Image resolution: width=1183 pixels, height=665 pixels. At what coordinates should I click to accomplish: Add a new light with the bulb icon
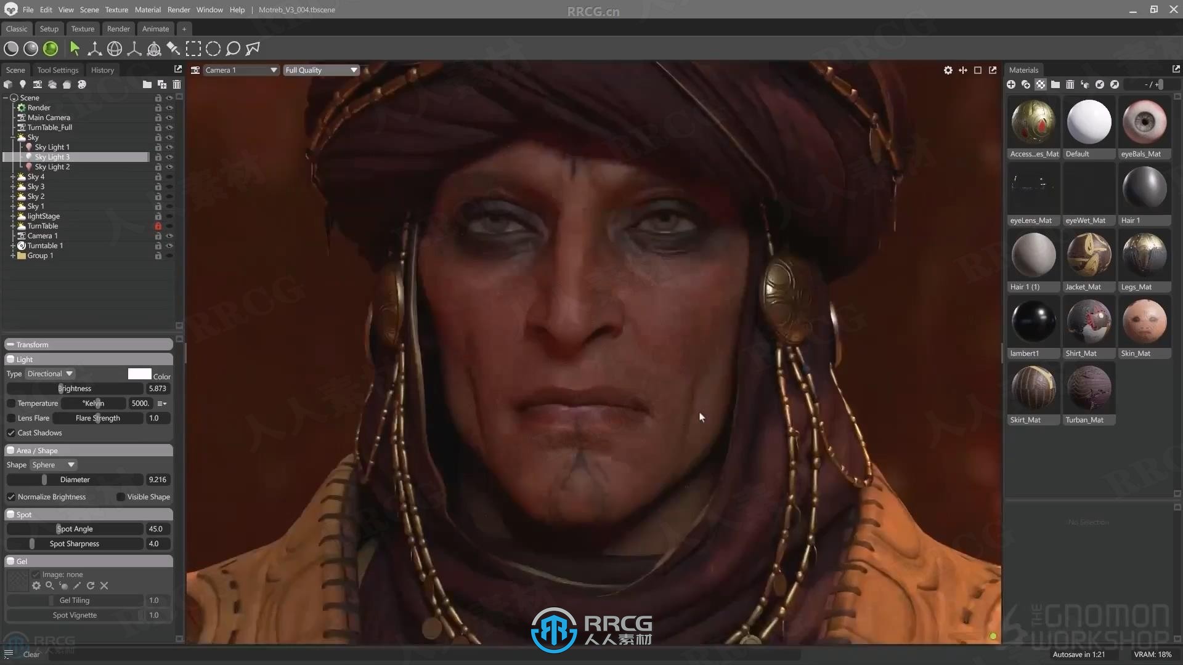pyautogui.click(x=23, y=84)
